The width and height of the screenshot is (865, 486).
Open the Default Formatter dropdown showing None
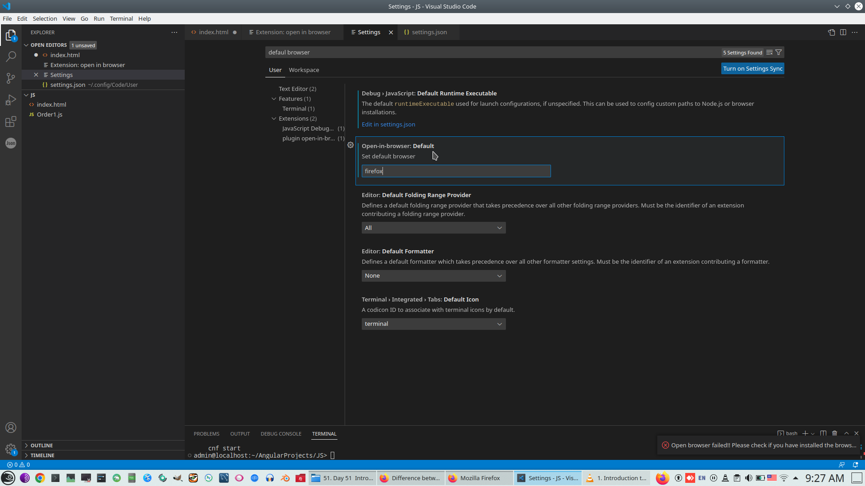pyautogui.click(x=433, y=276)
